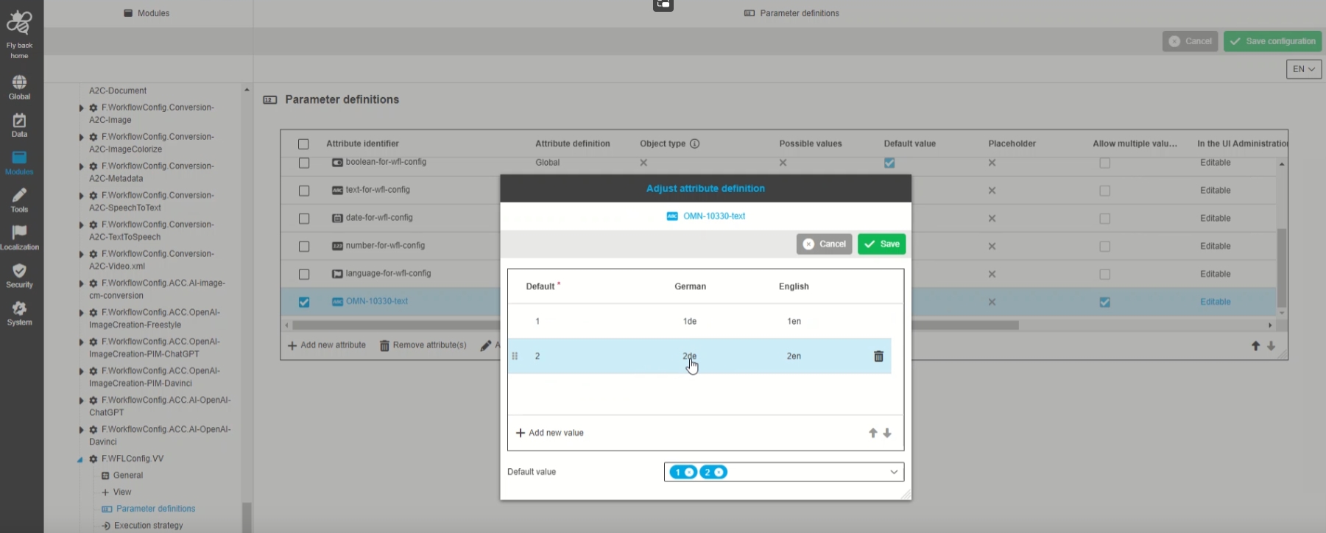Uncheck the OMN-10330-text row checkbox
The height and width of the screenshot is (533, 1326).
[x=304, y=302]
